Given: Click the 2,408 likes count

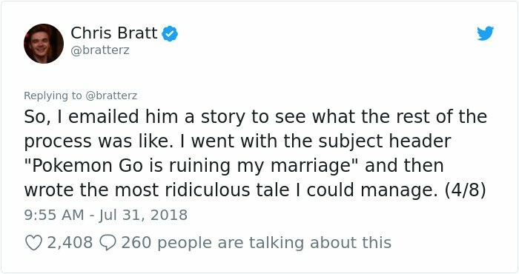Looking at the screenshot, I should point(70,243).
